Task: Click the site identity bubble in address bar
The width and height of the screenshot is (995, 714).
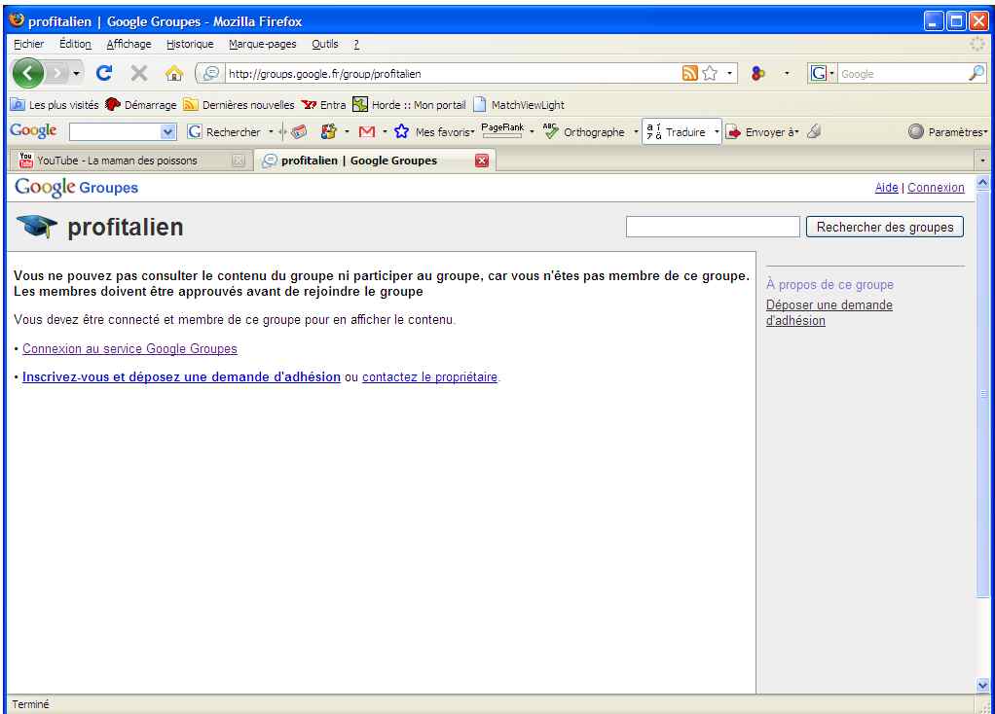Action: 210,74
